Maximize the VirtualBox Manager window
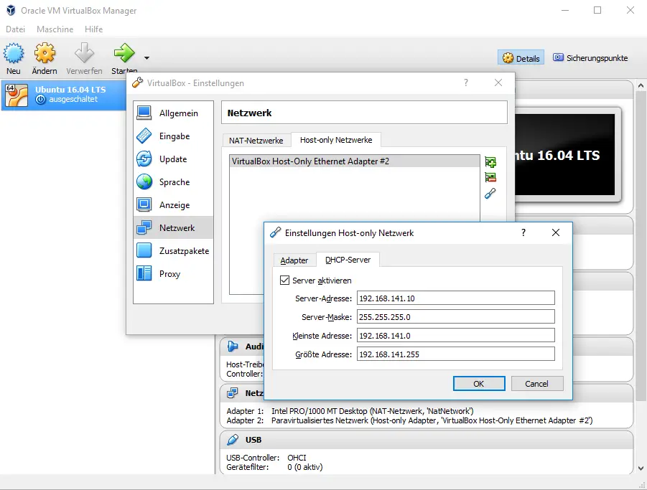The image size is (647, 490). click(x=597, y=10)
